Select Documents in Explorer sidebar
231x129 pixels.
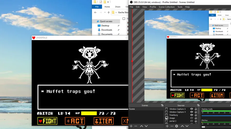click(107, 34)
